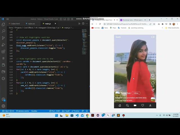Open the Windows Start menu
This screenshot has width=180, height=135.
[x=57, y=115]
